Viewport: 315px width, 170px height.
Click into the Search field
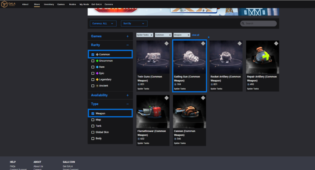pyautogui.click(x=258, y=24)
